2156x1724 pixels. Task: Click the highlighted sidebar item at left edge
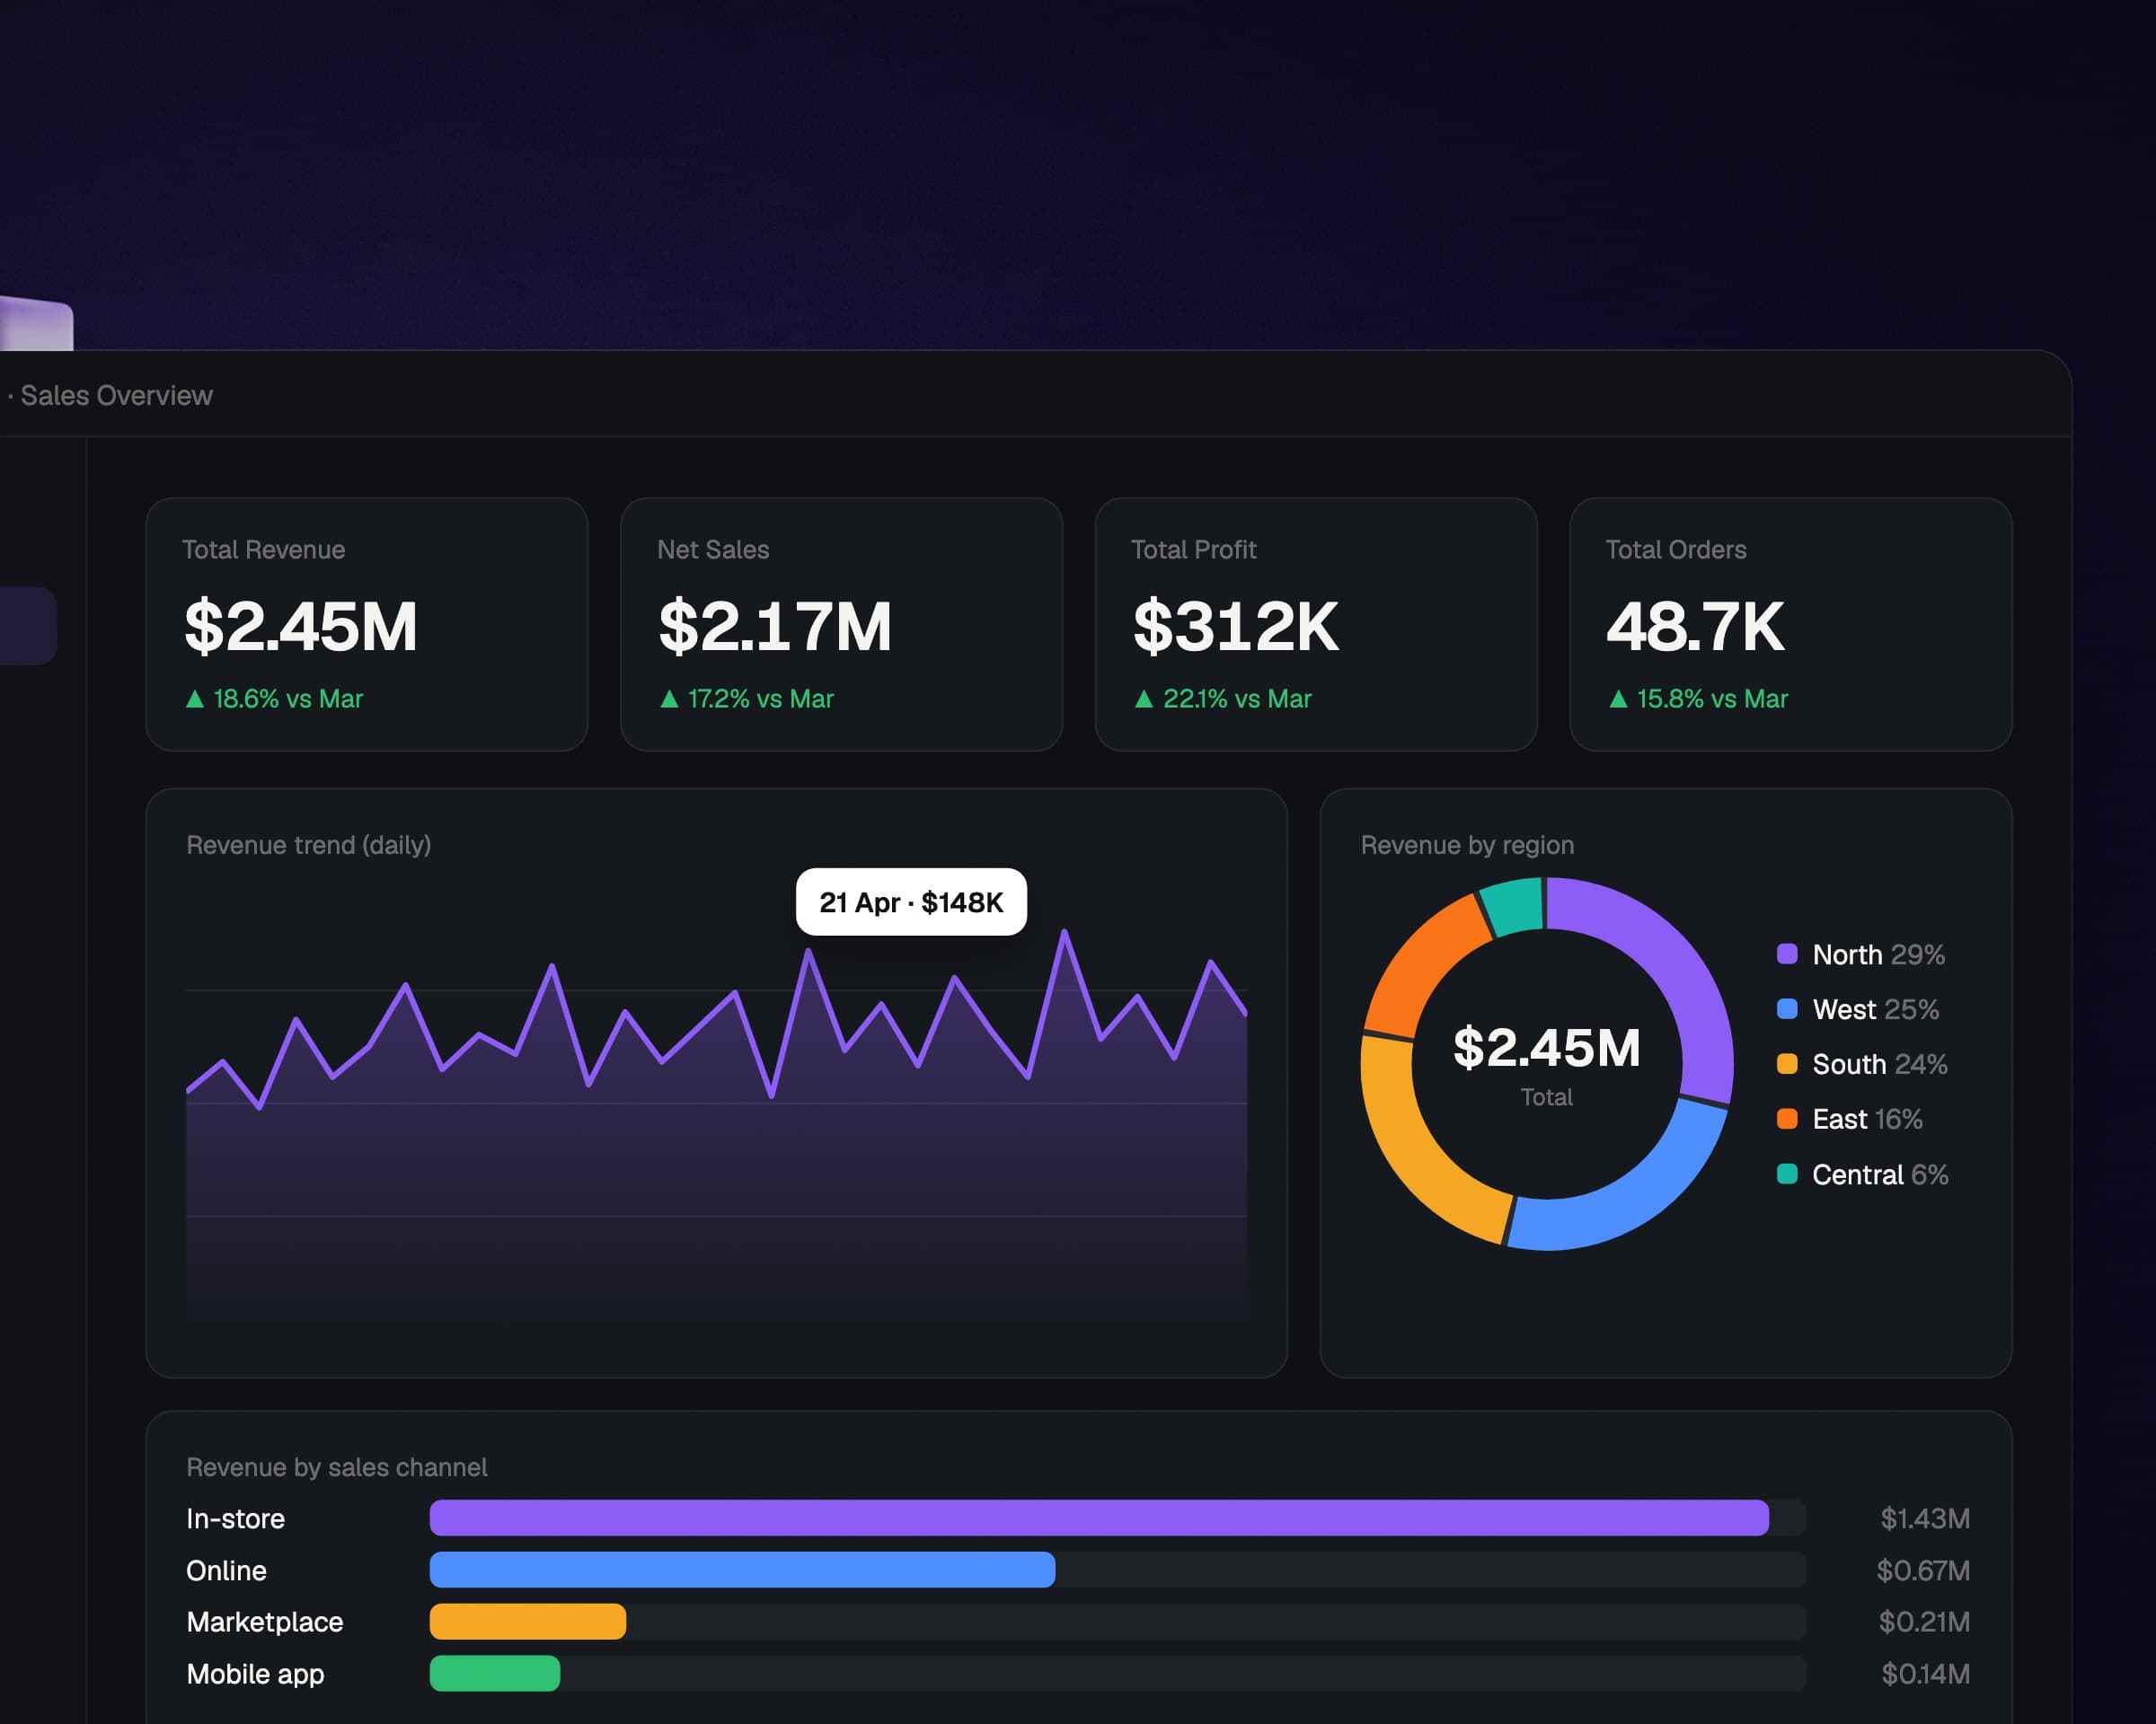click(26, 626)
